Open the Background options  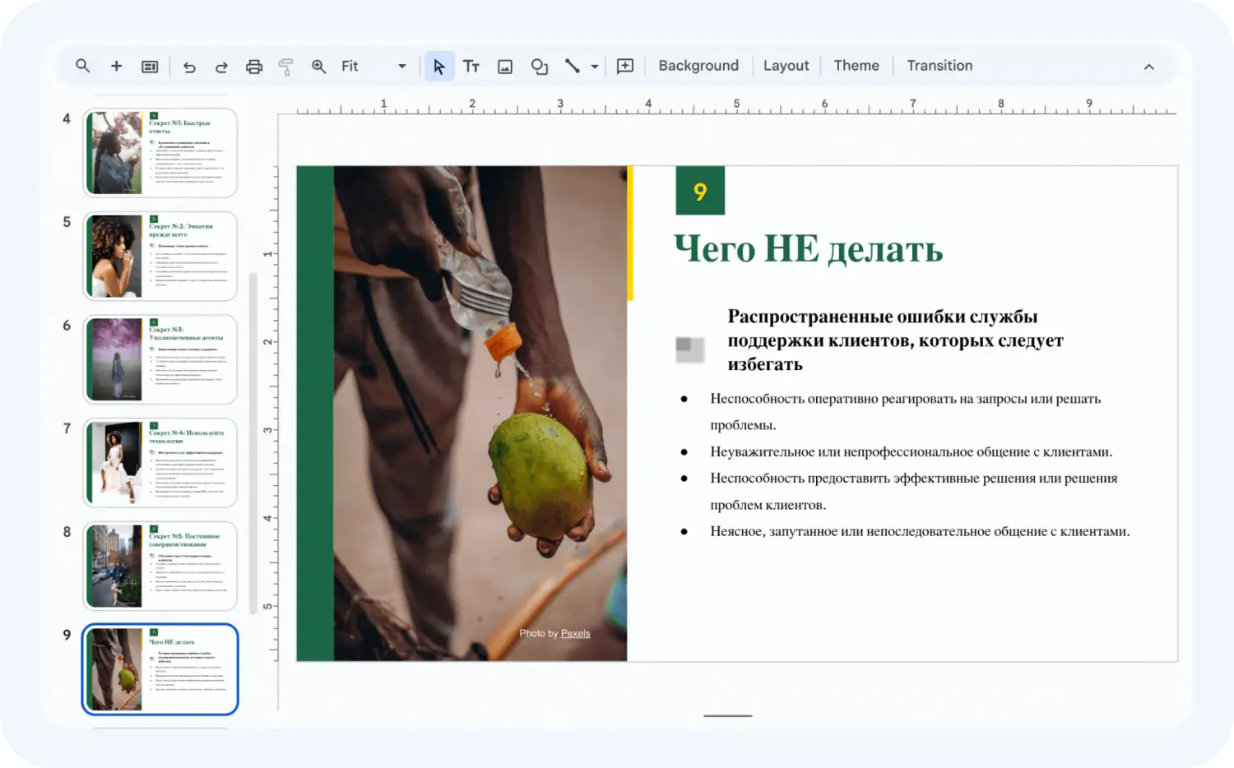(x=698, y=66)
